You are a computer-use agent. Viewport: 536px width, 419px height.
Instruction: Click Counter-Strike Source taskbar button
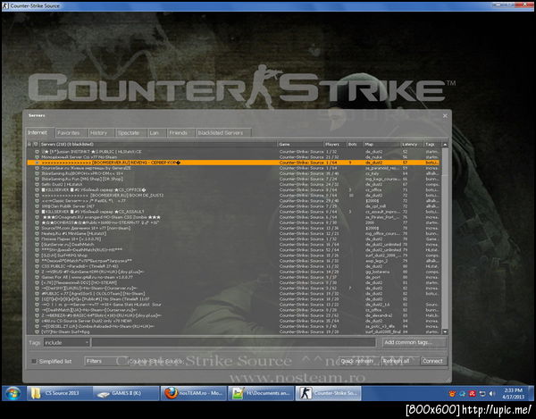pyautogui.click(x=328, y=393)
